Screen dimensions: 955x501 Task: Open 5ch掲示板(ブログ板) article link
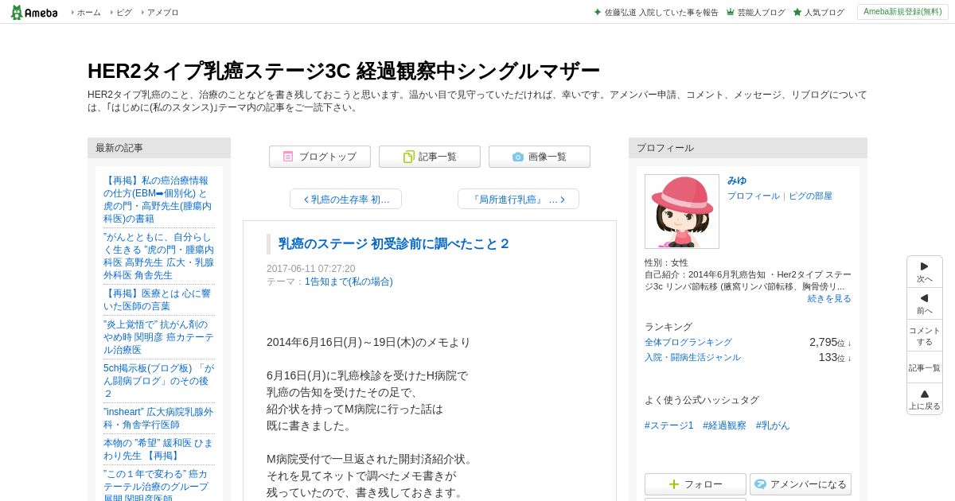(x=158, y=381)
